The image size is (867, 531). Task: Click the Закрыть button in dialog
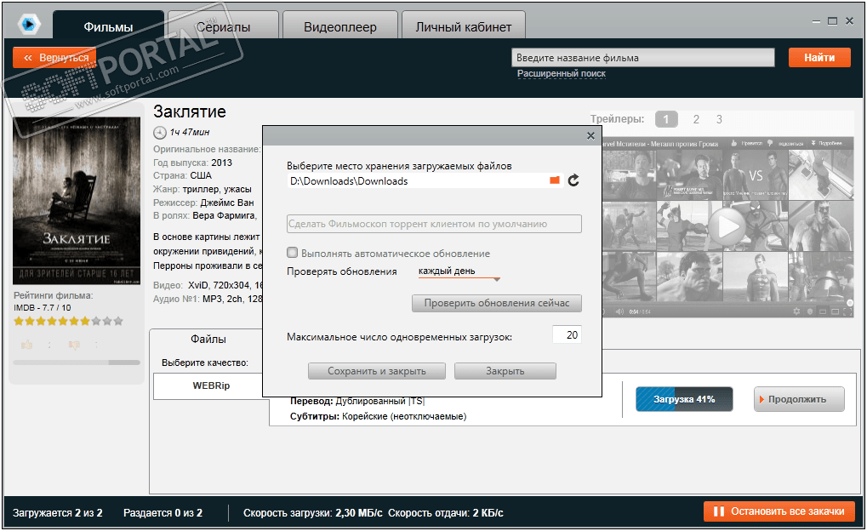pyautogui.click(x=505, y=371)
